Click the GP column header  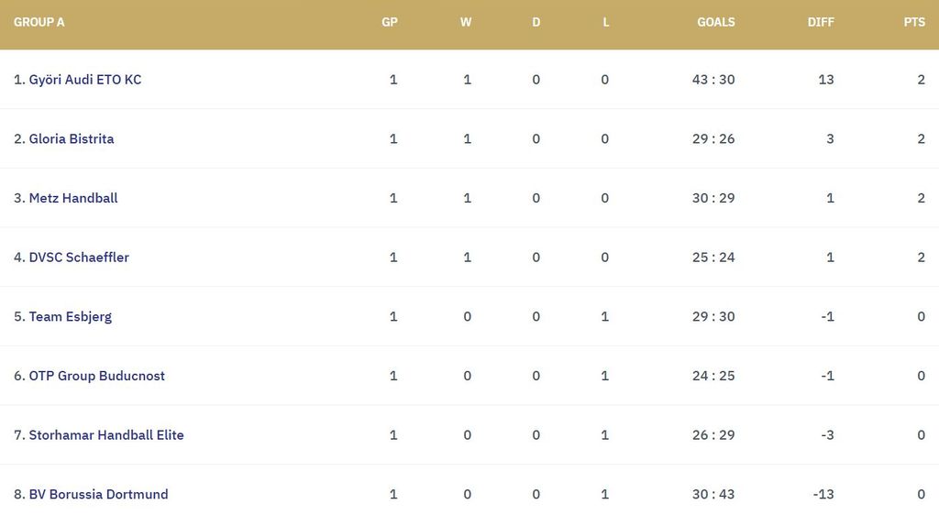390,22
